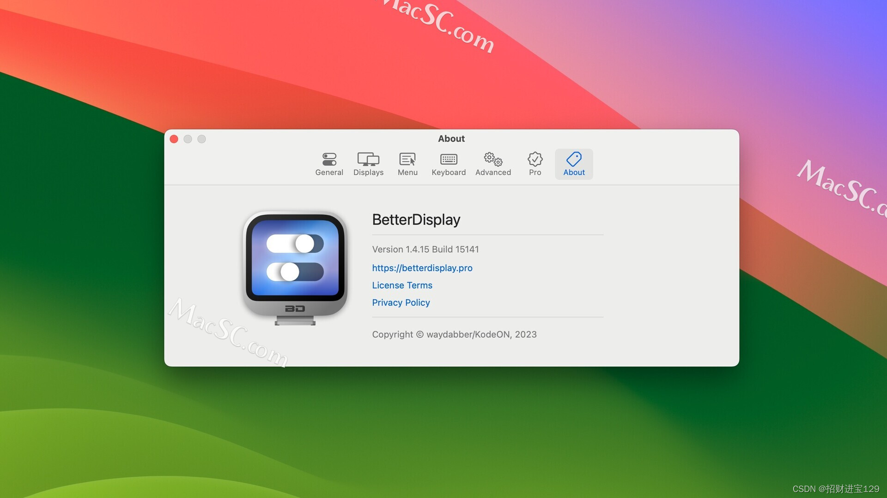Open the General settings tab
This screenshot has height=498, width=887.
(329, 164)
